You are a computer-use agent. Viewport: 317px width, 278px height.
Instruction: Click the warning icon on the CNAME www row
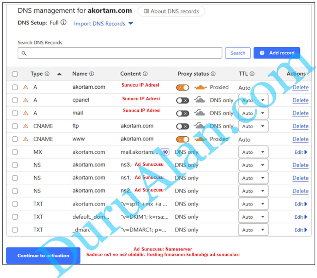[25, 139]
